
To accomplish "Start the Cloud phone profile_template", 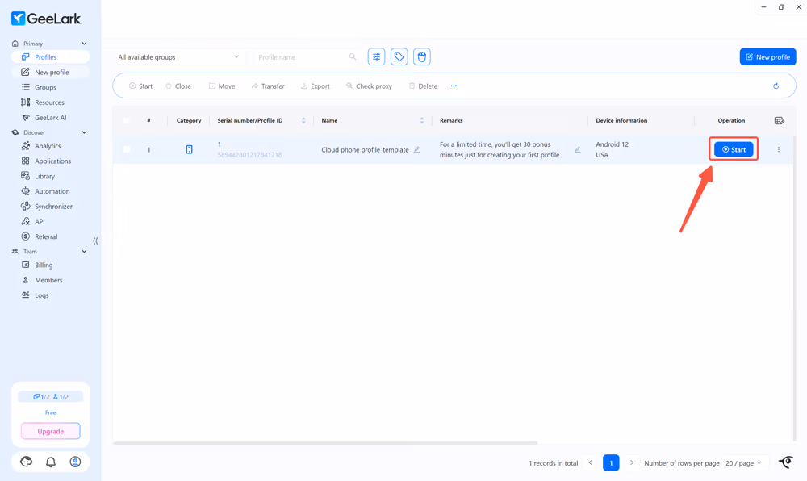I will click(733, 148).
